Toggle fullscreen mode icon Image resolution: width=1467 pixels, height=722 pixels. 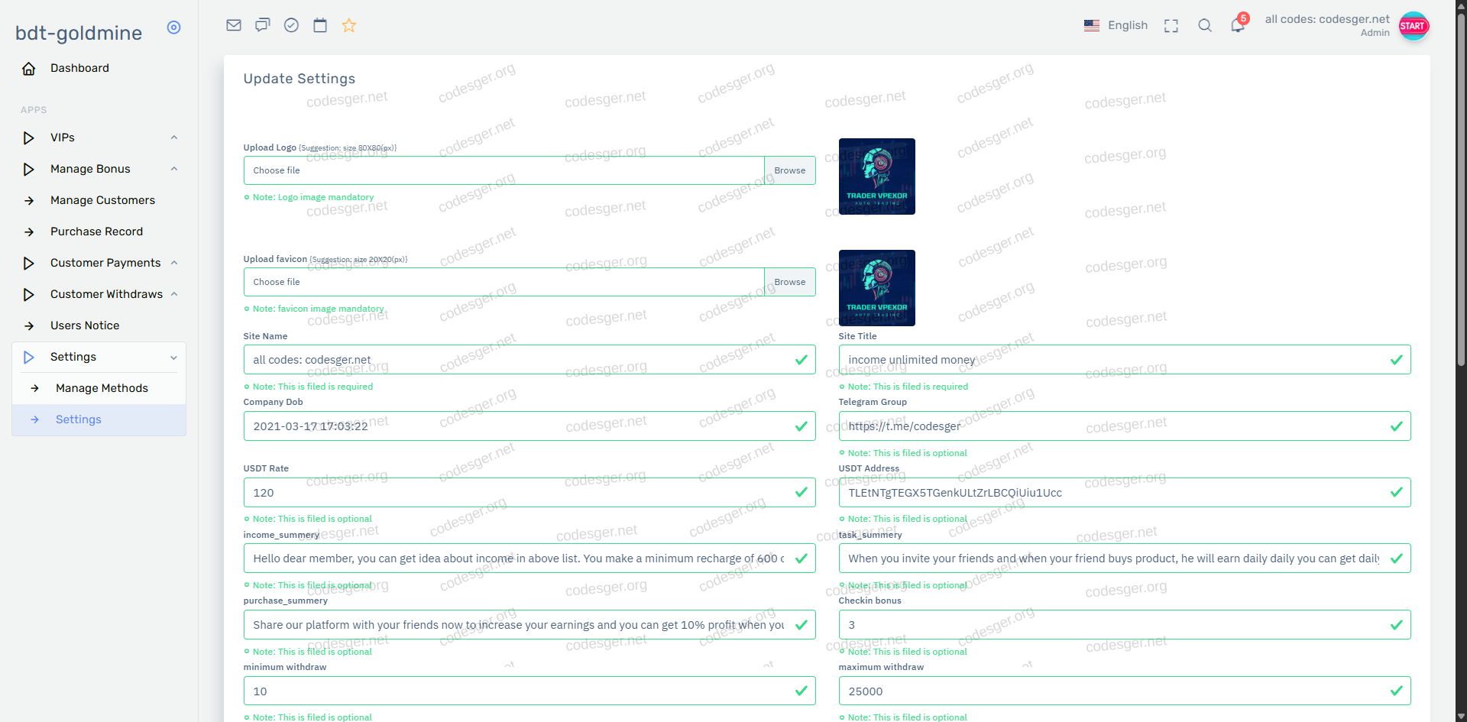point(1171,26)
